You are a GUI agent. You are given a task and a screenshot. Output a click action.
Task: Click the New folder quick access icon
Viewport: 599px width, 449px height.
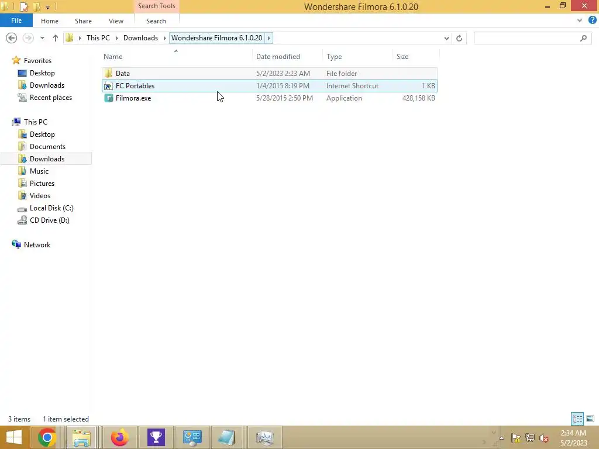point(36,6)
